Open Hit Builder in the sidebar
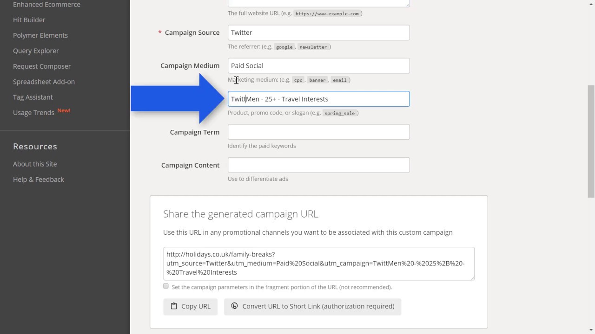Viewport: 595px width, 334px height. (x=29, y=20)
